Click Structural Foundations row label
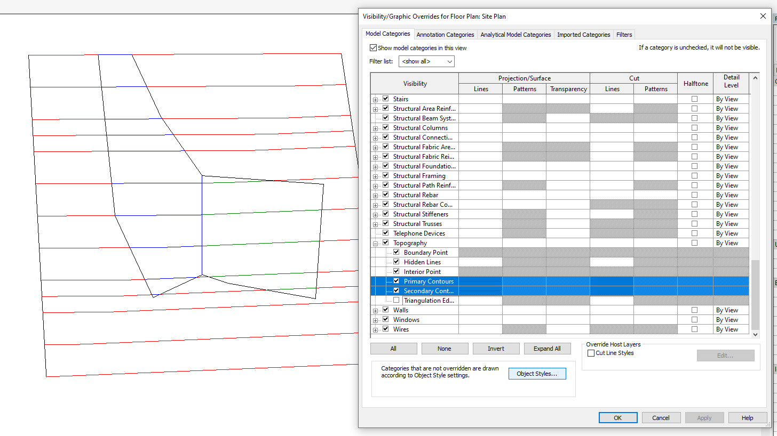Viewport: 777px width, 436px height. pyautogui.click(x=424, y=166)
